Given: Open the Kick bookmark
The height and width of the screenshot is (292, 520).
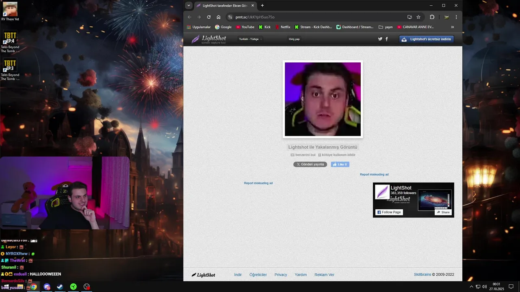Looking at the screenshot, I should [x=264, y=27].
